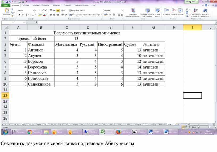Click the AutoSum sigma icon
Image resolution: width=217 pixels, height=152 pixels.
(x=187, y=9)
